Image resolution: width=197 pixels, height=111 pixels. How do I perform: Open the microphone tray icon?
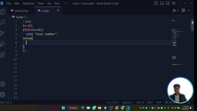pos(168,108)
